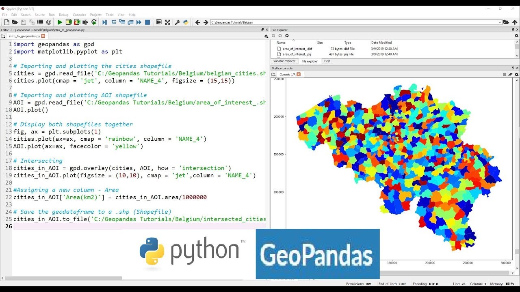Click the debug step return icon
The width and height of the screenshot is (520, 292).
click(x=130, y=22)
